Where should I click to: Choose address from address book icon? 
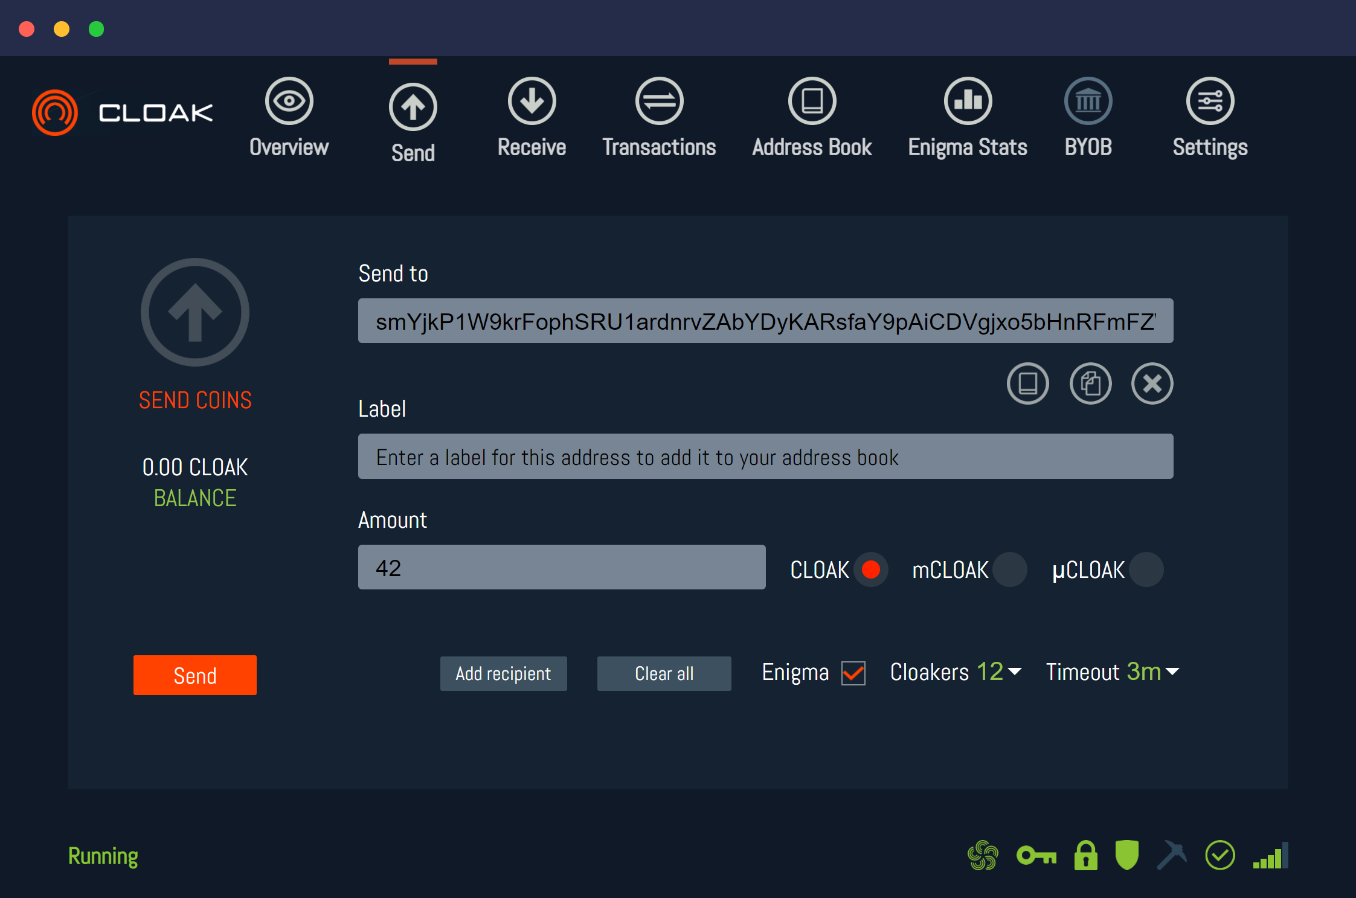(1028, 383)
